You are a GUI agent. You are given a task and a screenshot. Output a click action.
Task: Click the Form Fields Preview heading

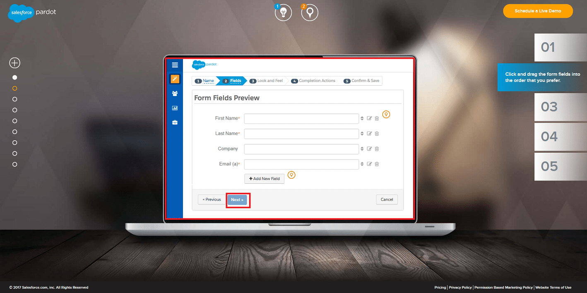227,98
